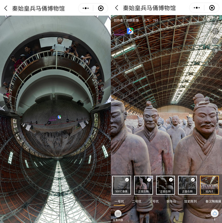Viewport: 222px width, 223px height.
Task: Open the 正面右侧 thumbnail
Action: tap(187, 185)
